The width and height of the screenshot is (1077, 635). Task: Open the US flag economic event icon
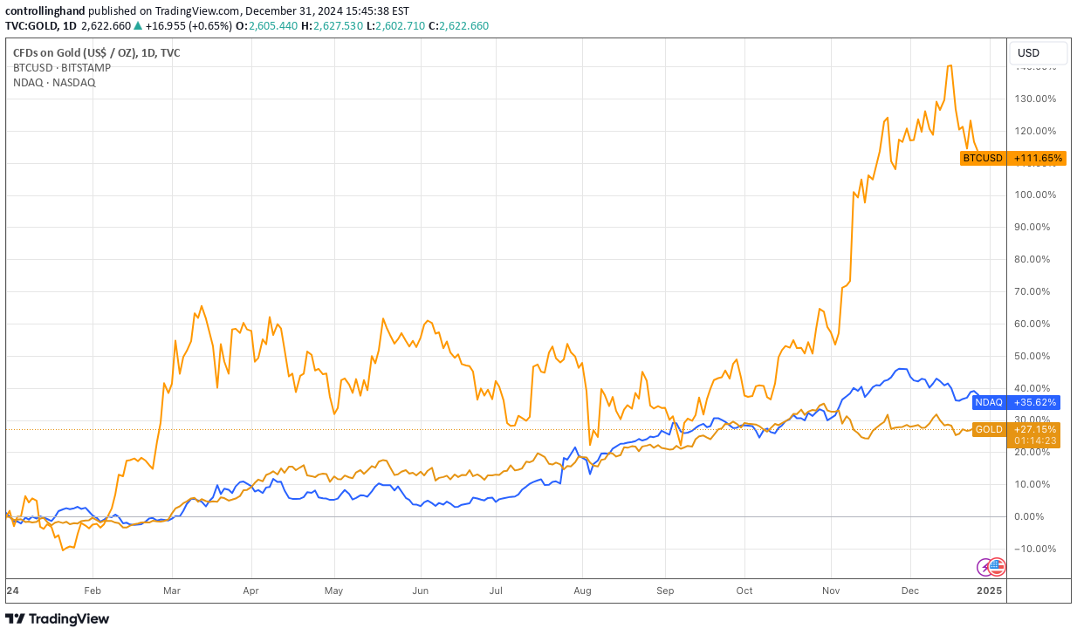coord(997,567)
